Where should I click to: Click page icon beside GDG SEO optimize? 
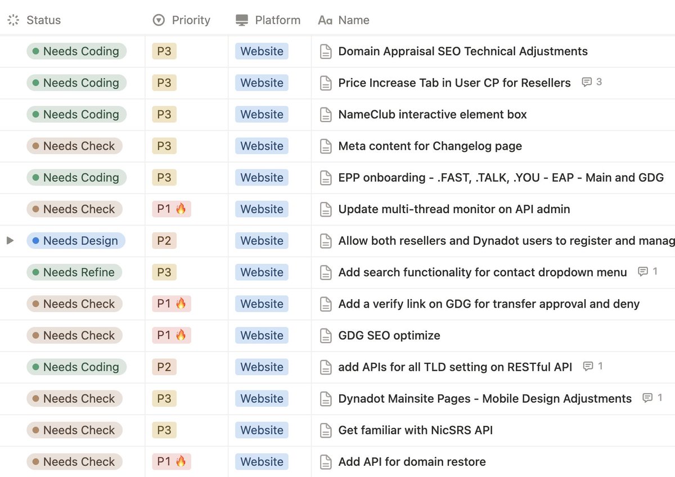point(326,335)
